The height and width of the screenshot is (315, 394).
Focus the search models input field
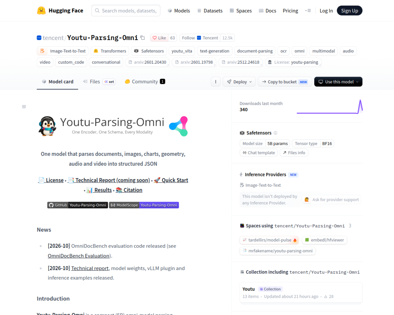click(x=126, y=11)
